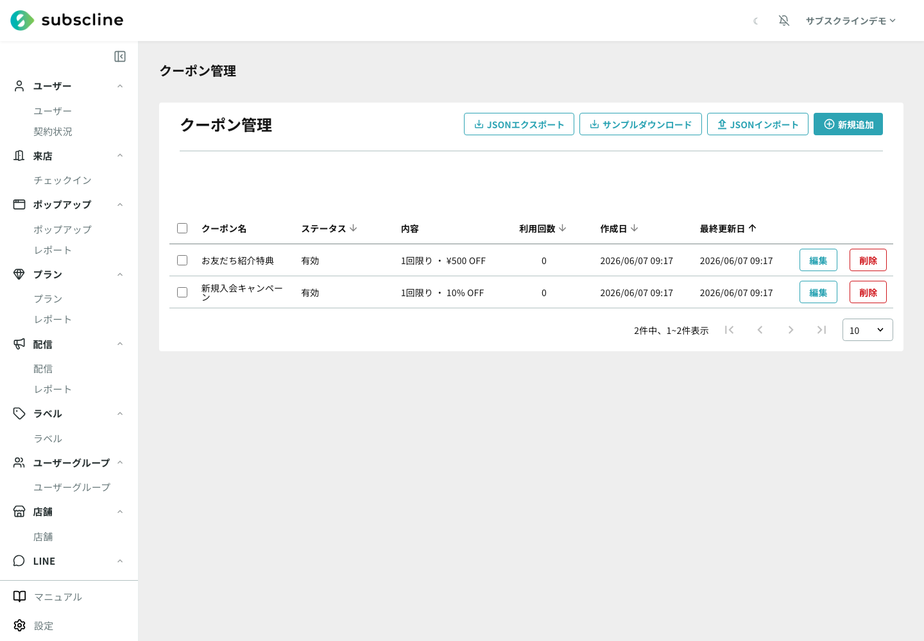This screenshot has height=641, width=924.
Task: Go to first page icon
Action: 729,329
